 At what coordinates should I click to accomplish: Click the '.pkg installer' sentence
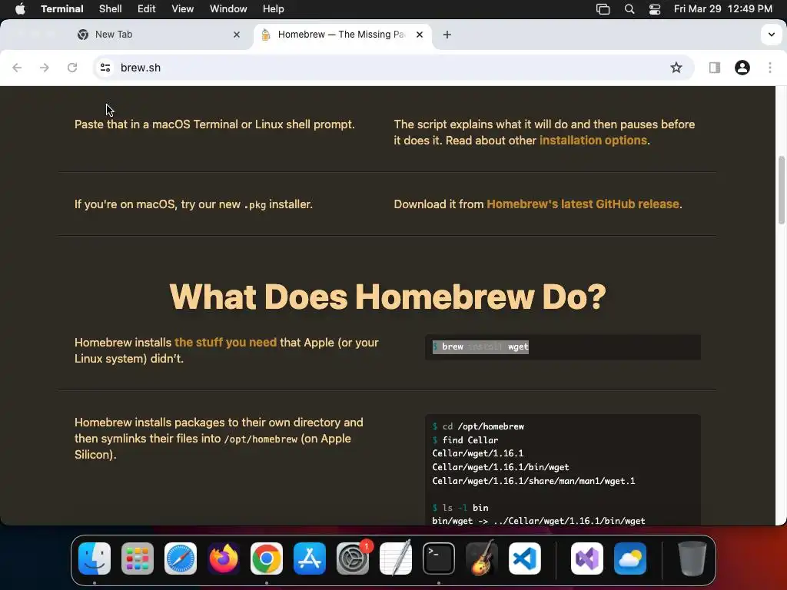(193, 204)
